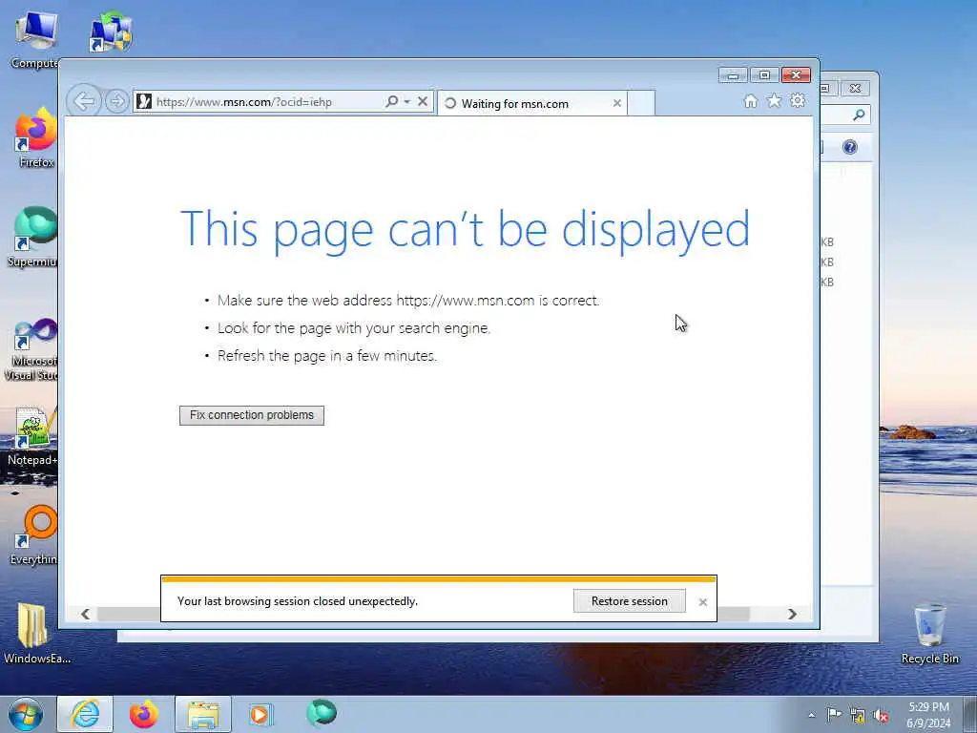Click the Back arrow in Internet Explorer
Screen dimensions: 977x733
[x=84, y=100]
